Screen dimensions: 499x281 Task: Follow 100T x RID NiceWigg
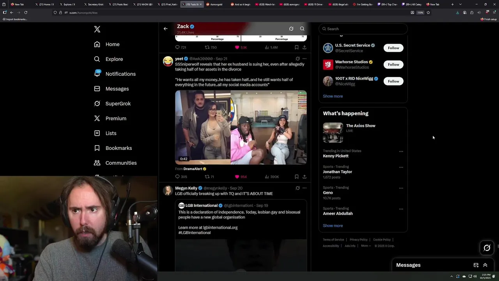[x=393, y=81]
